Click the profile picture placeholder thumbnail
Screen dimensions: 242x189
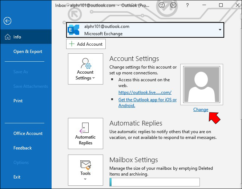click(x=202, y=85)
